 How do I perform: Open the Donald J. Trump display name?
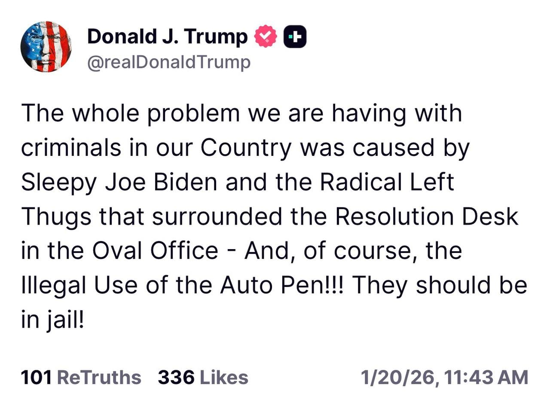click(x=167, y=37)
